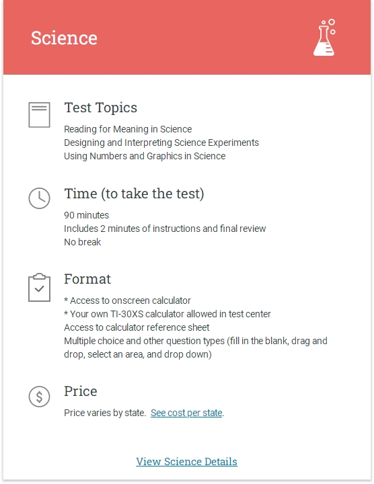
Task: Click the TI-30XS calculator allowed line
Action: click(167, 314)
